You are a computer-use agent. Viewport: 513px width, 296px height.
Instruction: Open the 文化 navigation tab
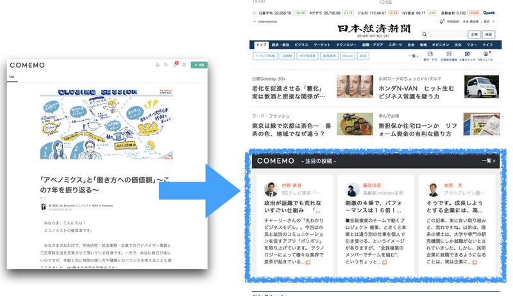click(x=458, y=45)
